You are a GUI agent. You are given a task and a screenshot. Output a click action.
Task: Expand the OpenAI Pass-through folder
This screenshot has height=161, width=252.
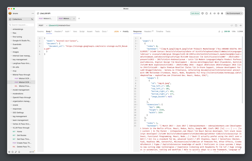22,97
